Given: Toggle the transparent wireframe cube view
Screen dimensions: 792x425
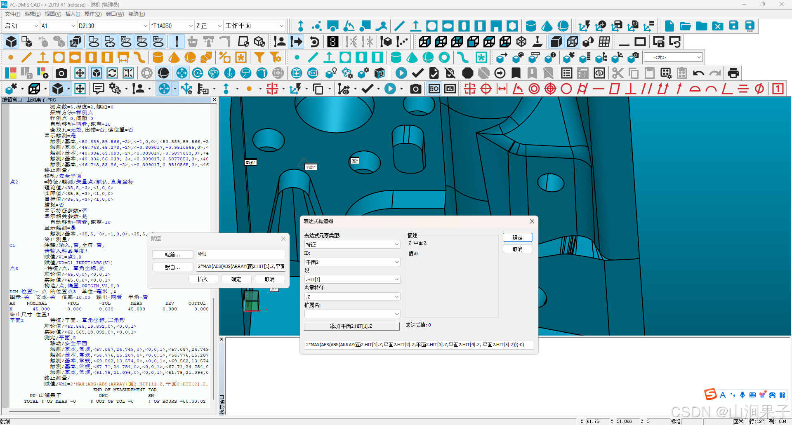Looking at the screenshot, I should 573,42.
